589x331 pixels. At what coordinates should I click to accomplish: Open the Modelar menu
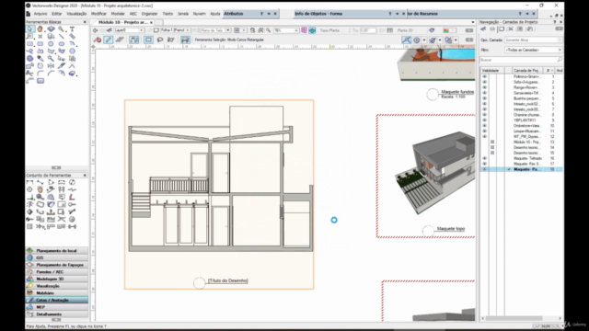(118, 14)
